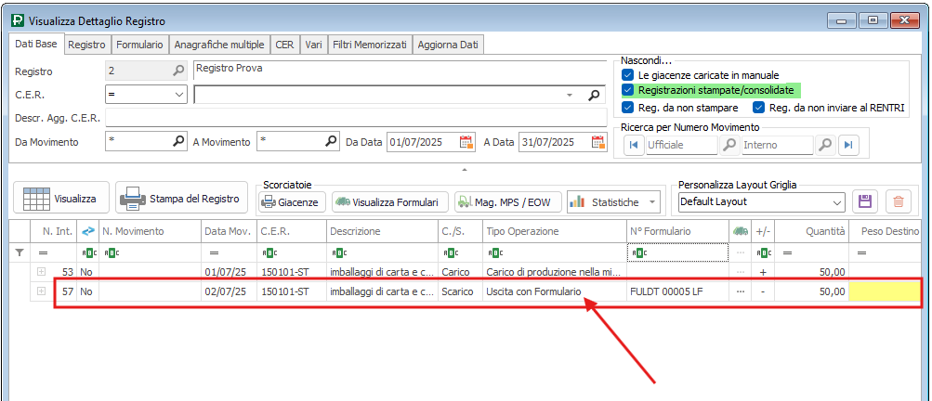Delete the grid layout with trash icon
Image resolution: width=932 pixels, height=401 pixels.
(897, 201)
